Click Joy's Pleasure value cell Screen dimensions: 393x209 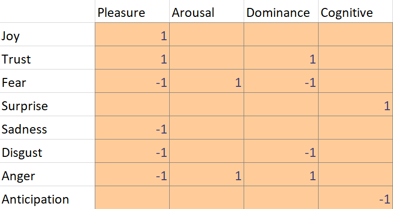(x=132, y=36)
